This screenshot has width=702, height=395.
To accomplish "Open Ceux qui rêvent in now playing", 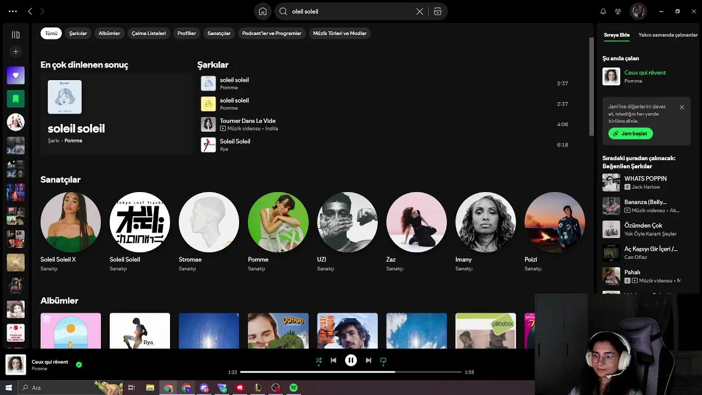I will point(645,72).
